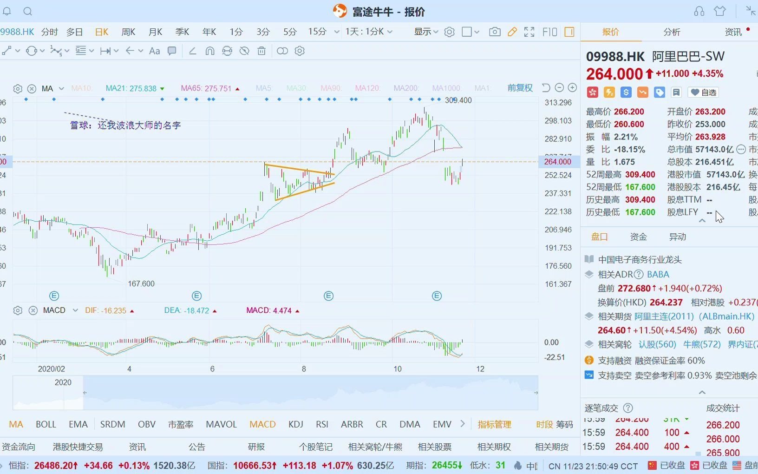The width and height of the screenshot is (758, 474).
Task: Open 指标管理 indicator management
Action: 494,424
